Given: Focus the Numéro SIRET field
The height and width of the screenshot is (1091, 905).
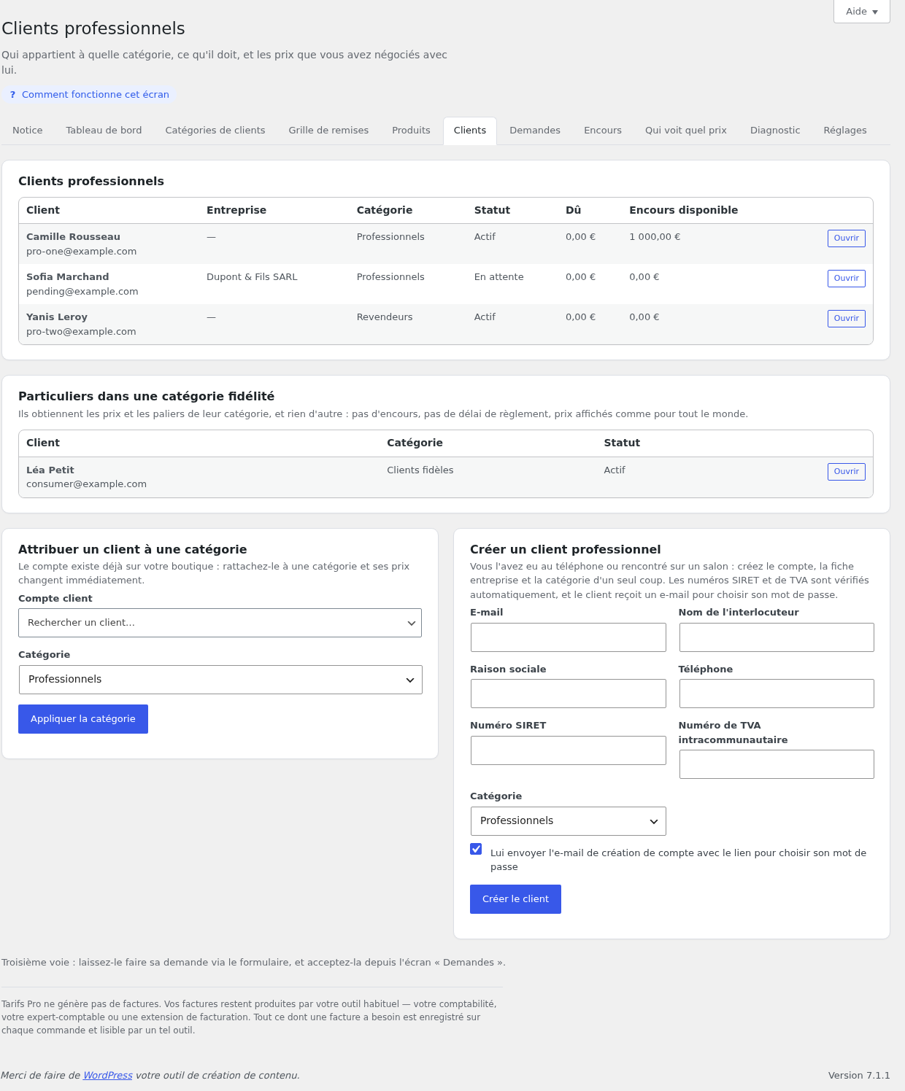Looking at the screenshot, I should (568, 750).
